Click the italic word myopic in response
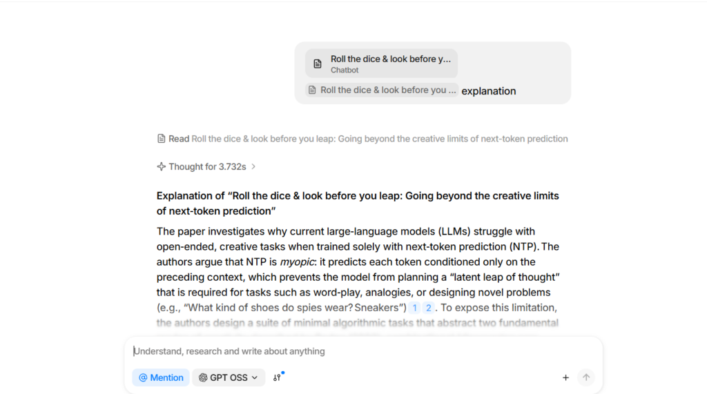This screenshot has width=707, height=394. click(x=293, y=262)
